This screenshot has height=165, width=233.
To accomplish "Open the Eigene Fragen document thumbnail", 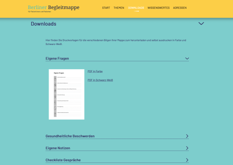I will pyautogui.click(x=66, y=94).
